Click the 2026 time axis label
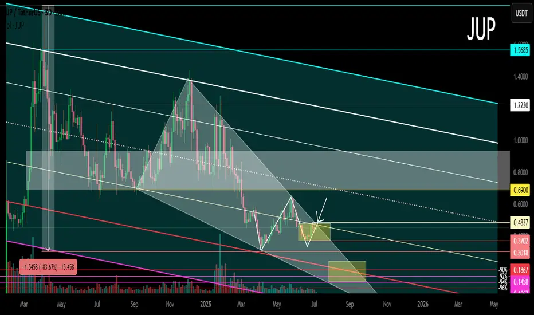 [x=423, y=304]
